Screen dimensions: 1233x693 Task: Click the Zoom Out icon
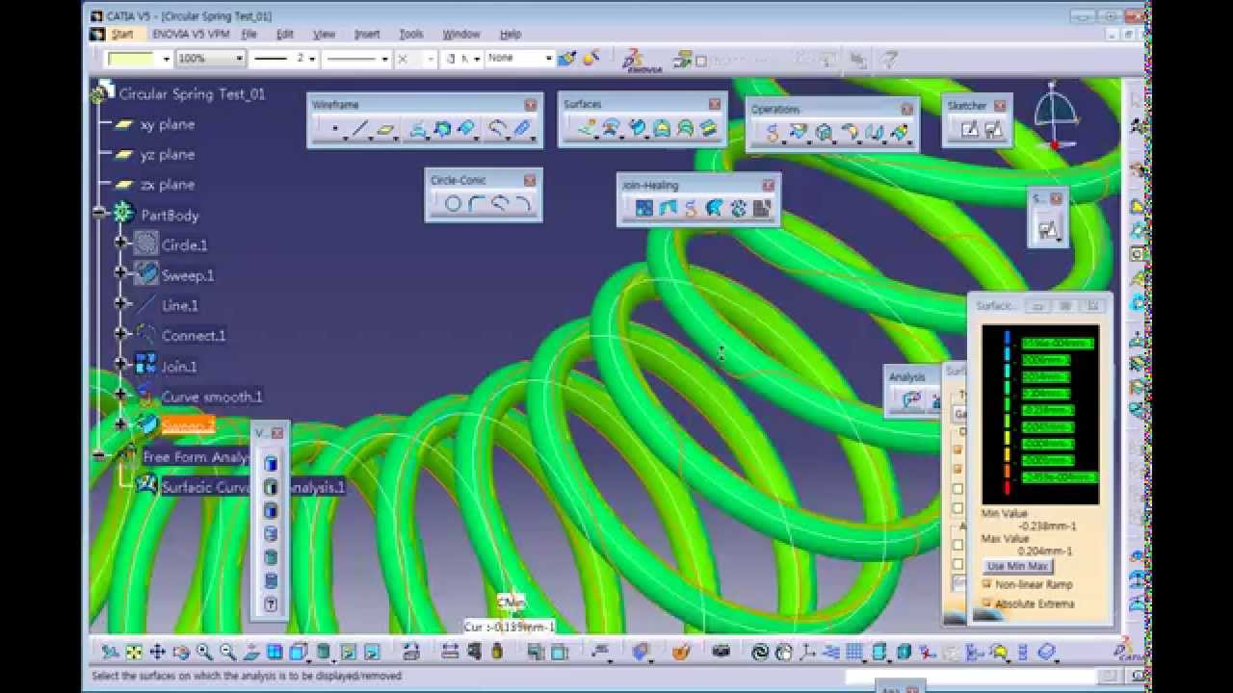227,652
